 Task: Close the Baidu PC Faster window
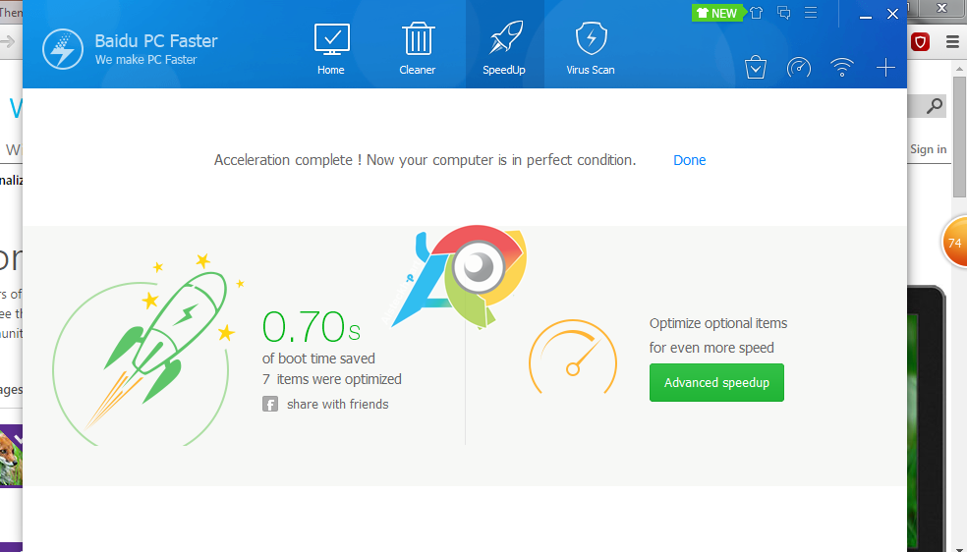pyautogui.click(x=892, y=14)
